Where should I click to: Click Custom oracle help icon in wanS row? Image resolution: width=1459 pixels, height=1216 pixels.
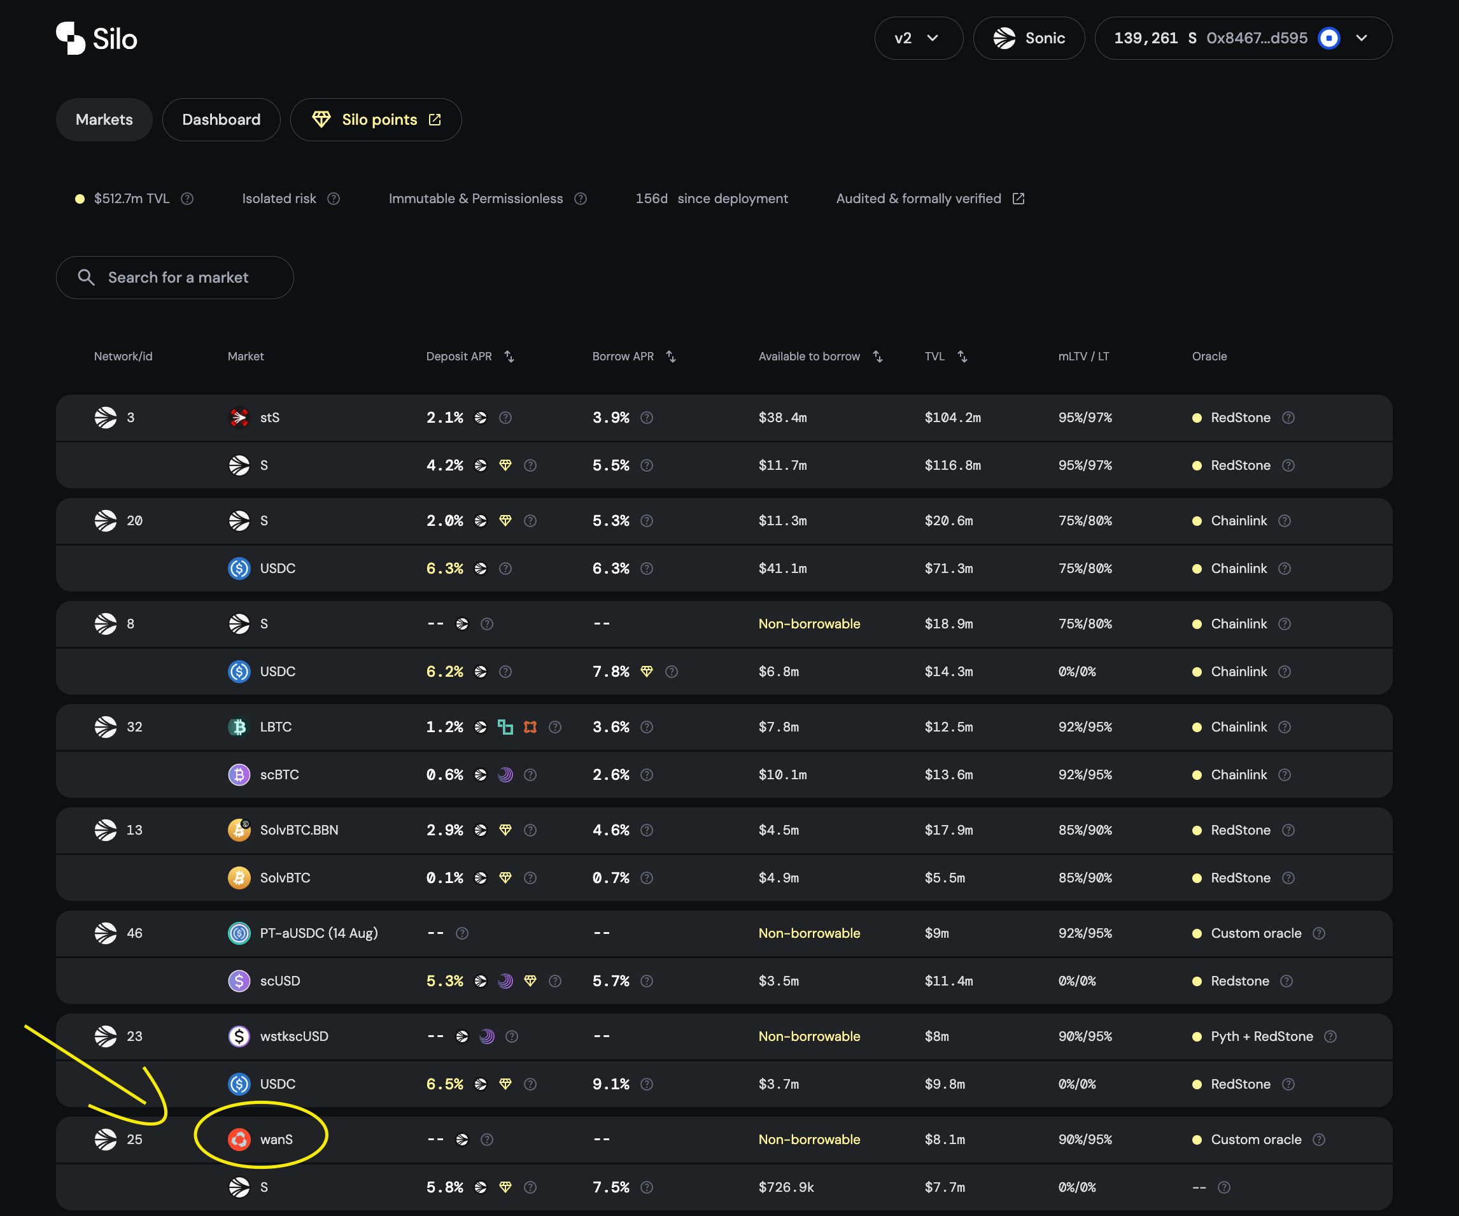(x=1319, y=1140)
